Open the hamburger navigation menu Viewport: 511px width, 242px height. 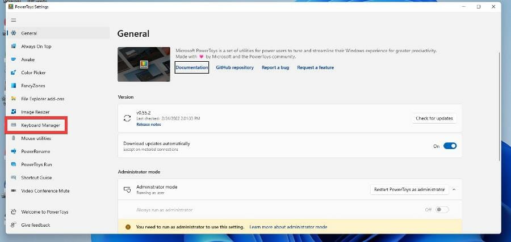pyautogui.click(x=14, y=20)
